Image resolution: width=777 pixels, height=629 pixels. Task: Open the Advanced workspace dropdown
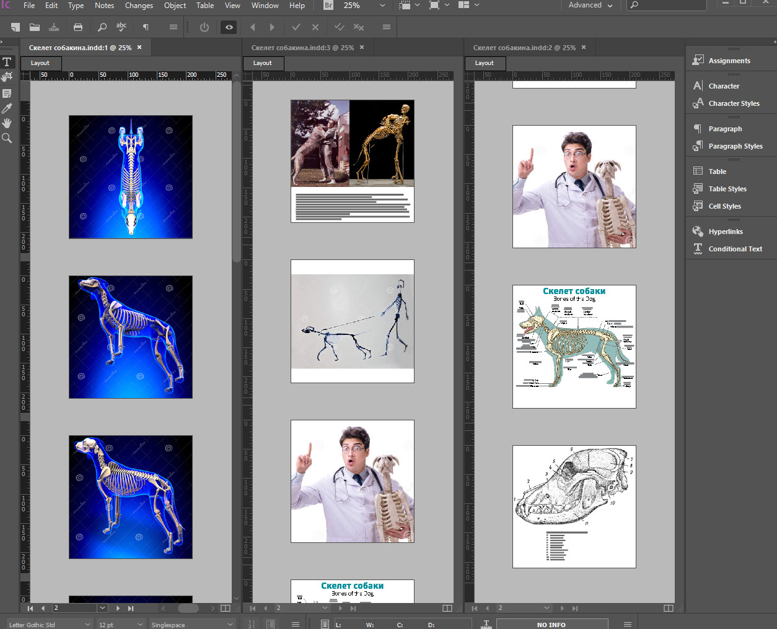[x=590, y=6]
